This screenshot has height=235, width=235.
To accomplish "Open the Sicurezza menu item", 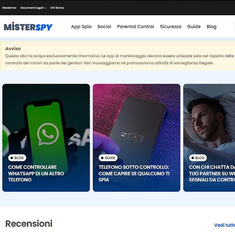I will pos(171,26).
